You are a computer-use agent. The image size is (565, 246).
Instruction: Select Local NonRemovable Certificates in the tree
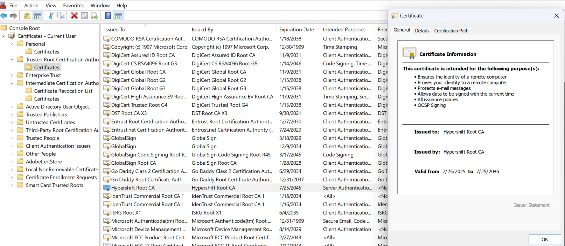coord(62,170)
